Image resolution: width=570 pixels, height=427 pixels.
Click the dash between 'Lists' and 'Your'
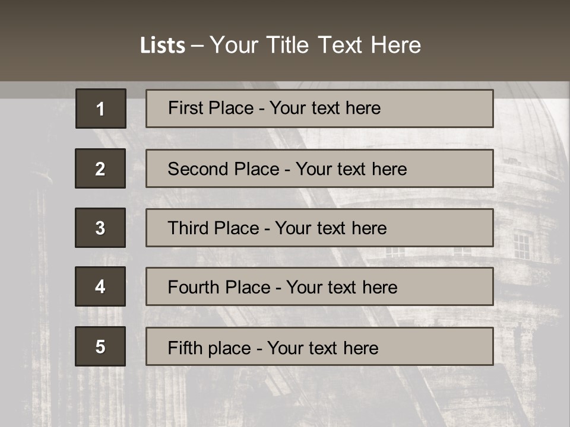198,46
